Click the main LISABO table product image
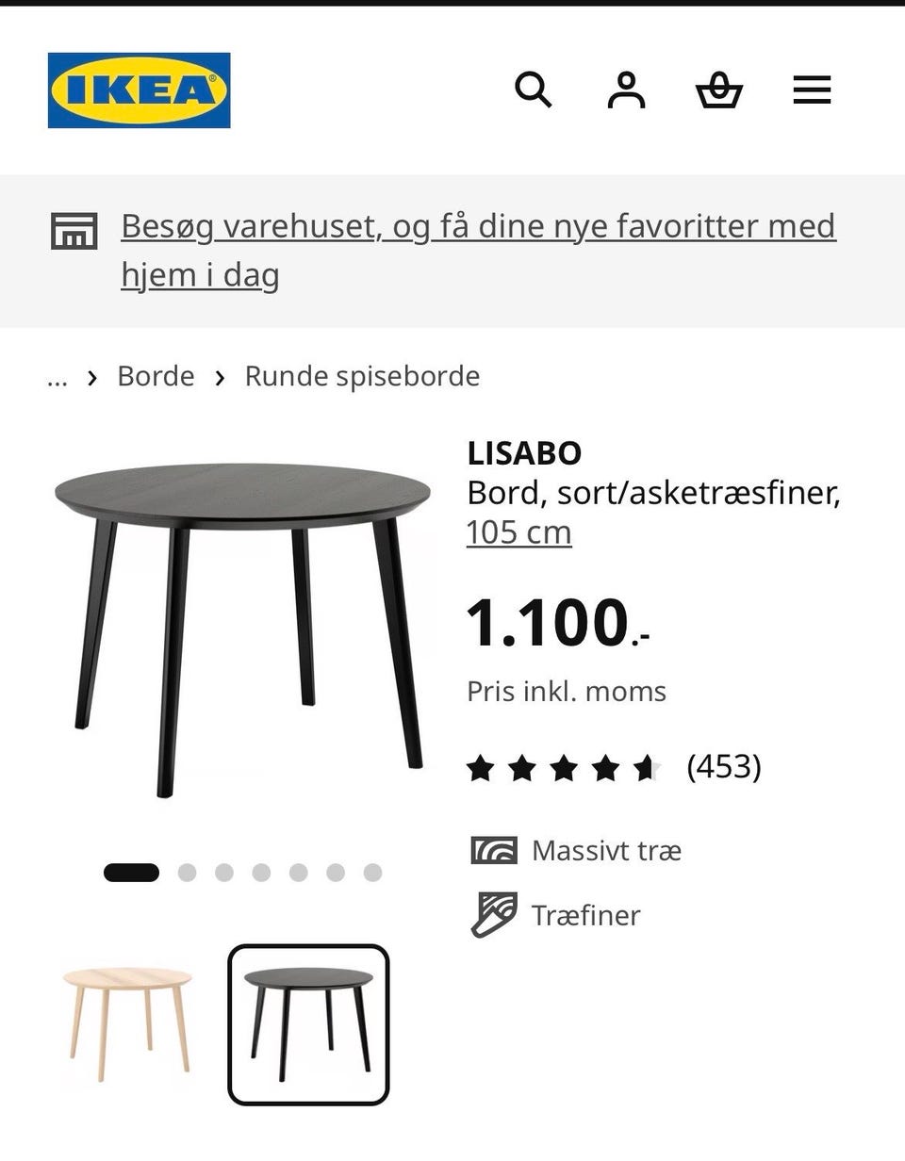The image size is (905, 1161). click(243, 630)
